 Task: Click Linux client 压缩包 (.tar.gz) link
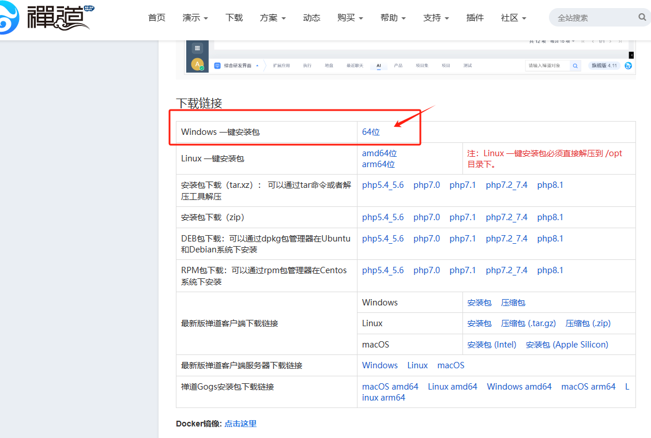pos(528,323)
